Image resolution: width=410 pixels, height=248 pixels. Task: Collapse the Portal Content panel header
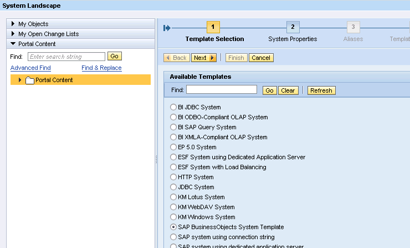click(14, 44)
